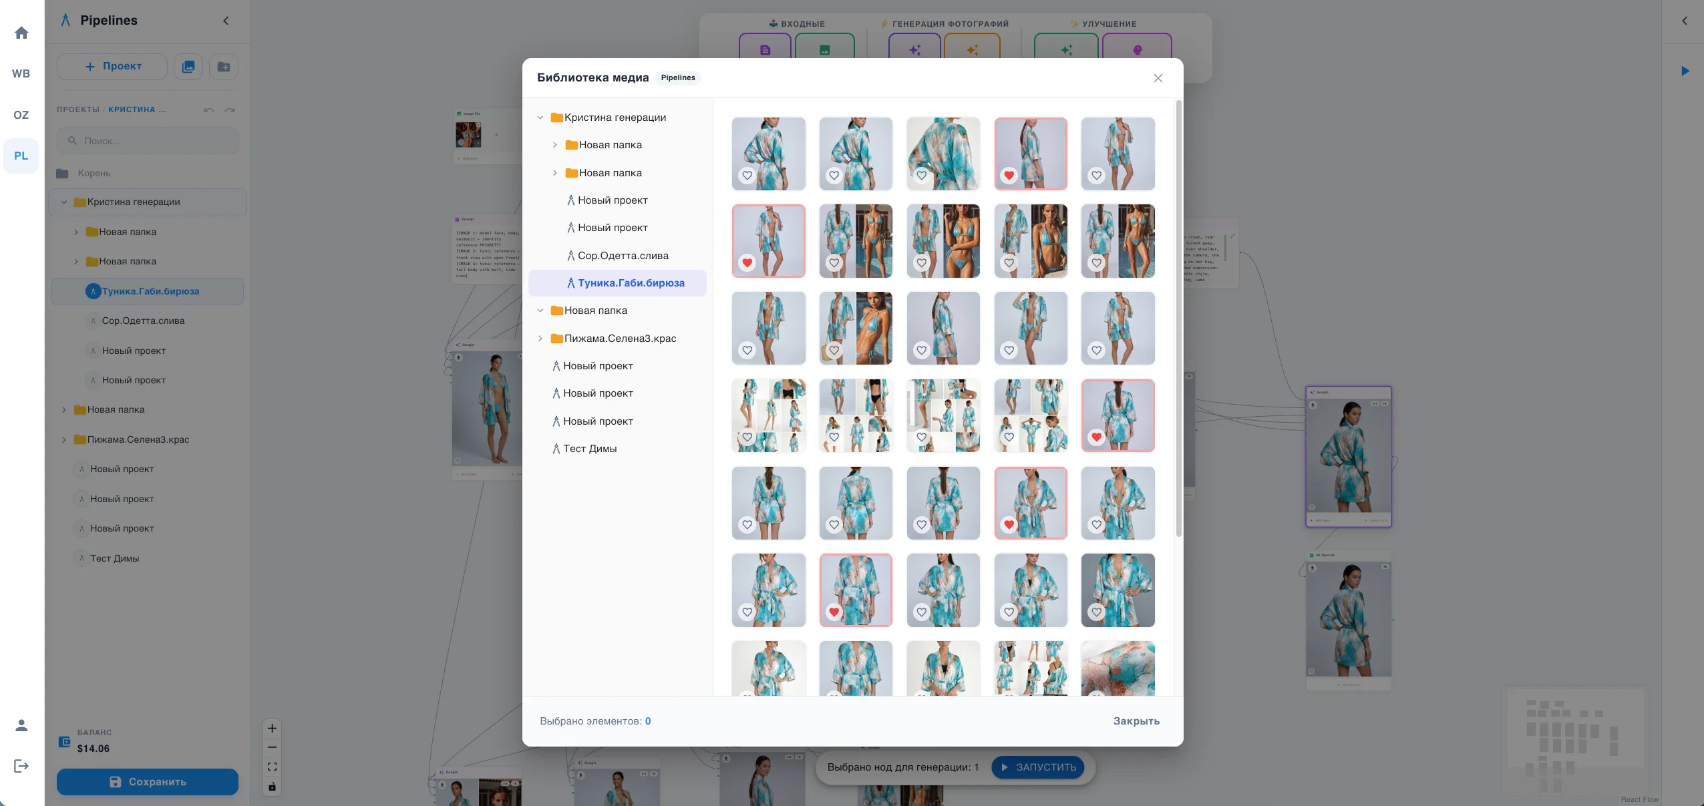Collapse Кристина генерации in dialog tree
This screenshot has width=1704, height=806.
pyautogui.click(x=540, y=118)
